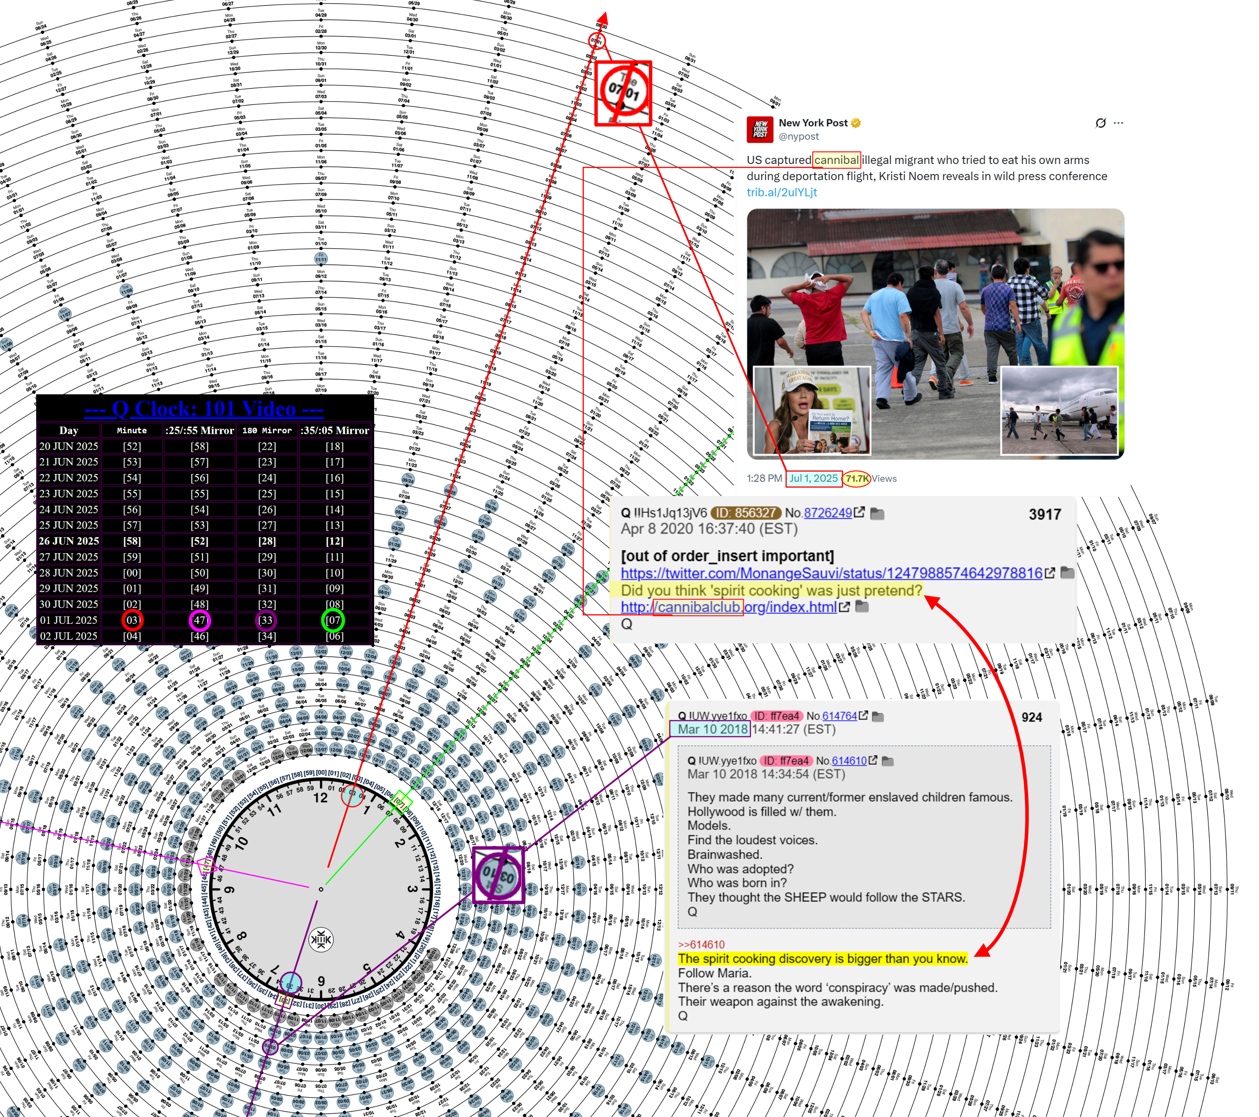Screen dimensions: 1259x1117
Task: Click the red-circled minute 03 in table
Action: click(132, 620)
